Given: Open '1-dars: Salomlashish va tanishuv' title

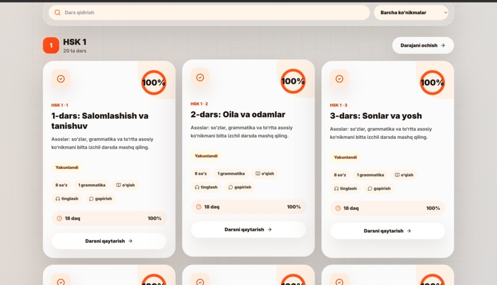Looking at the screenshot, I should coord(100,121).
